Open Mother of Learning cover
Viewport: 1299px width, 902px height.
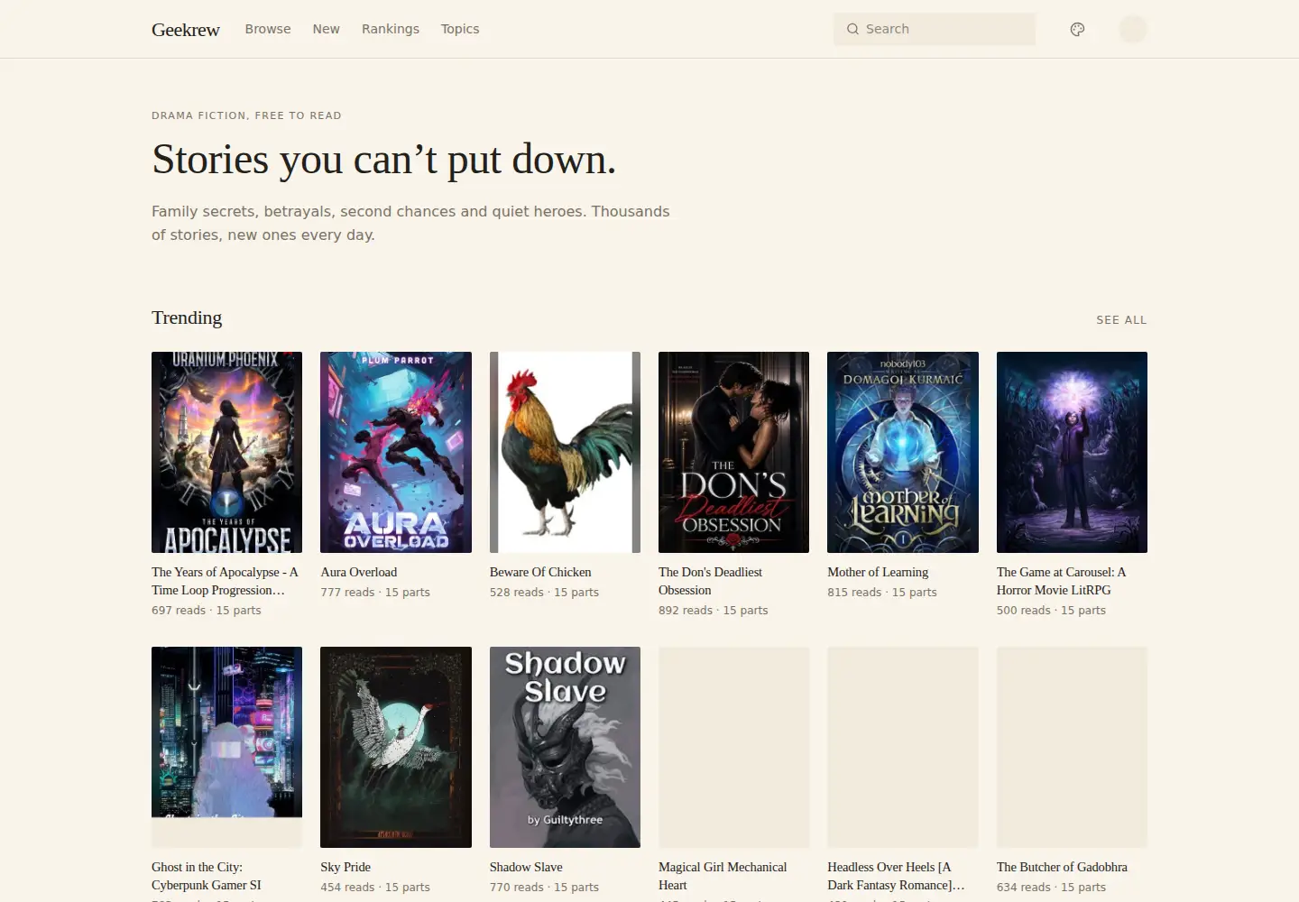[903, 452]
